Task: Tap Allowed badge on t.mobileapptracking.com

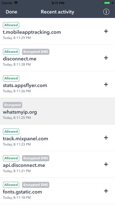Action: [11, 25]
